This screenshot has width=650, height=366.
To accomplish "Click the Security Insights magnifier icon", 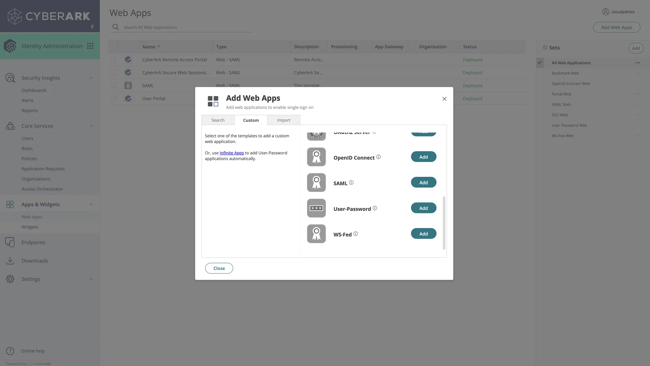I will click(x=10, y=78).
